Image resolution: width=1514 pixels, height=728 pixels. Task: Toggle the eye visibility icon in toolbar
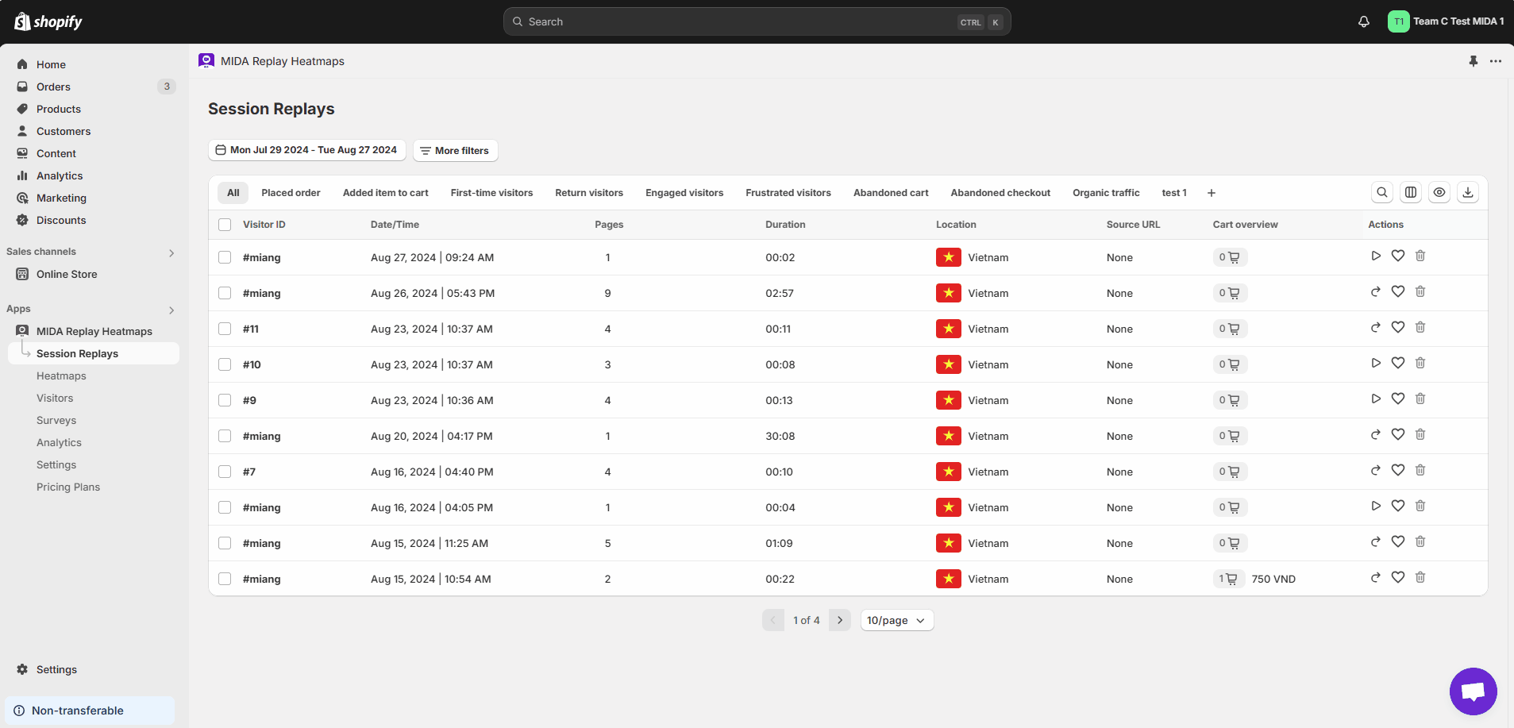coord(1439,193)
